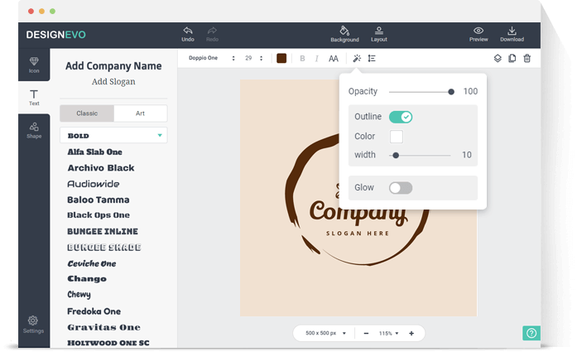This screenshot has height=352, width=577.
Task: Open the Shape panel in sidebar
Action: pos(34,130)
